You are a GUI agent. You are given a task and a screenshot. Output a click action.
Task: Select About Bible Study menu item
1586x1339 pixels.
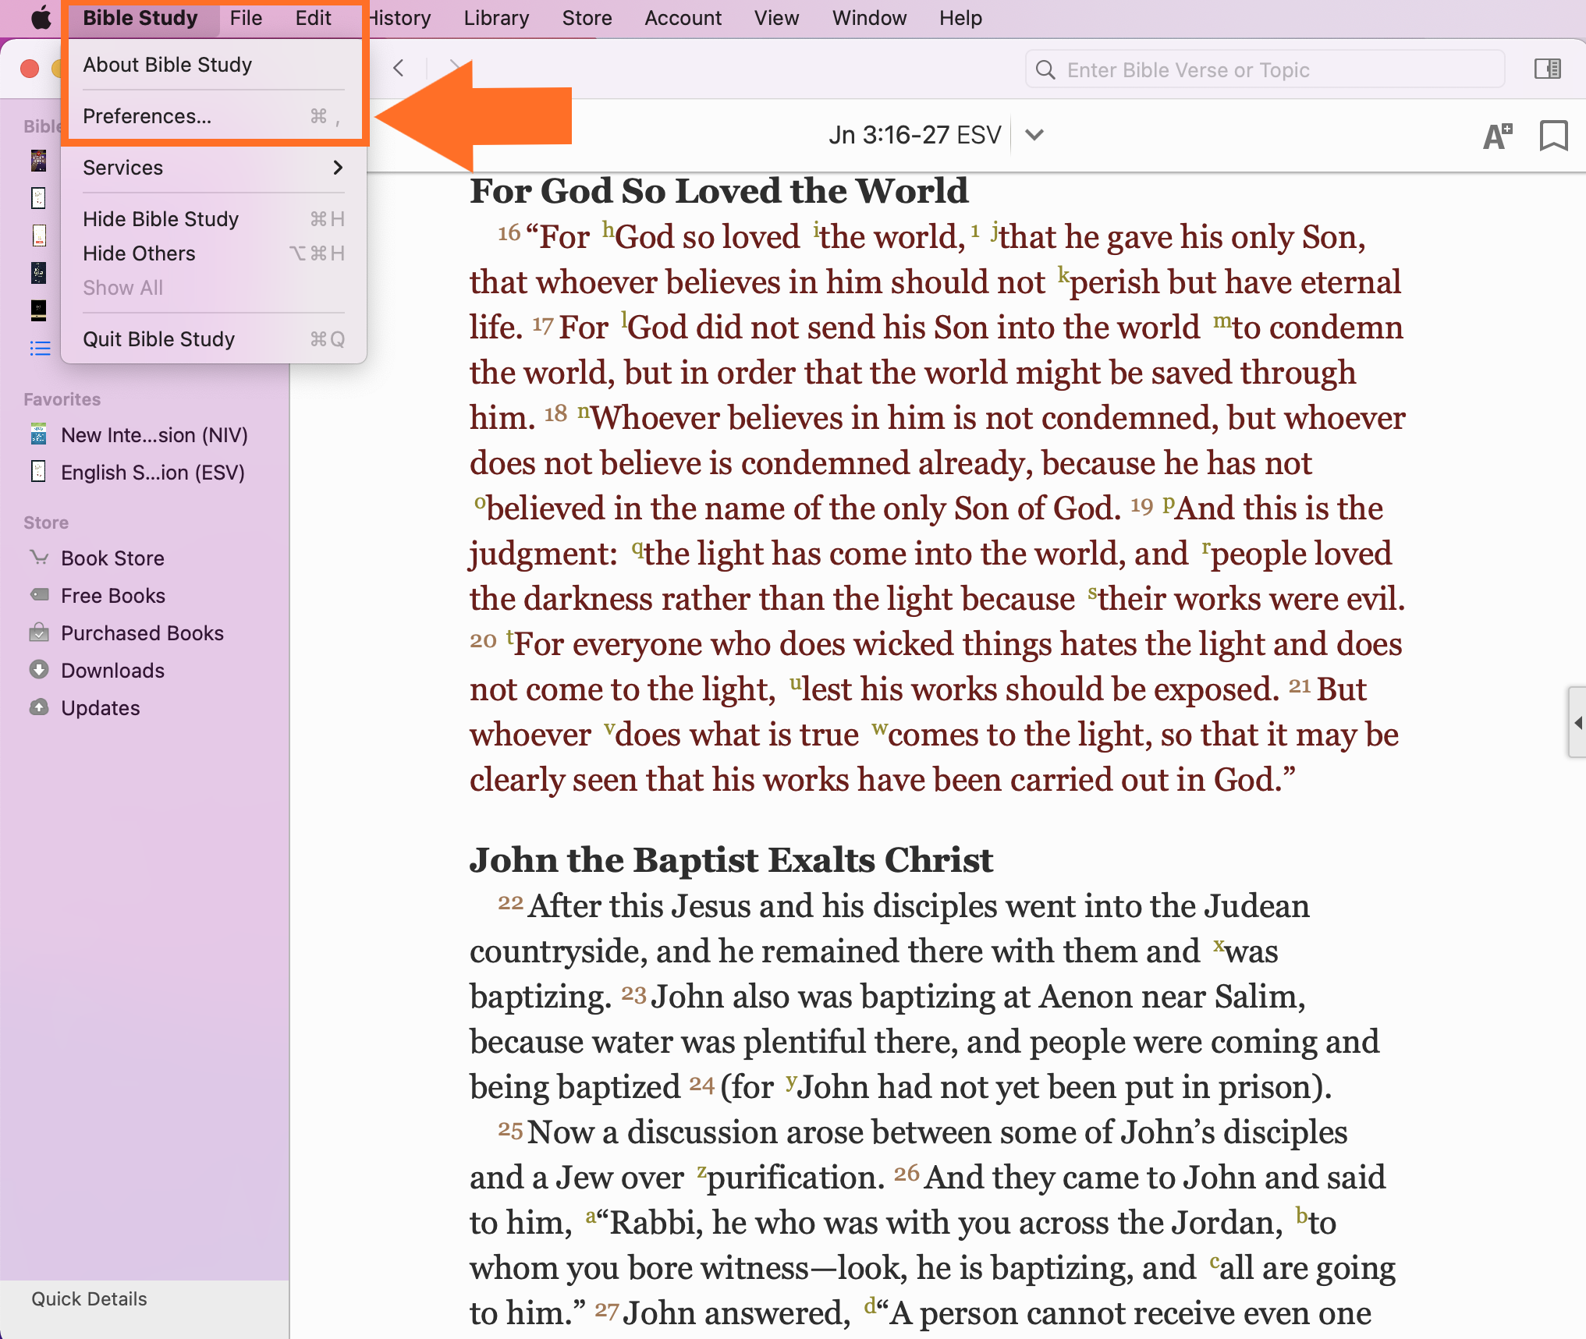coord(213,65)
